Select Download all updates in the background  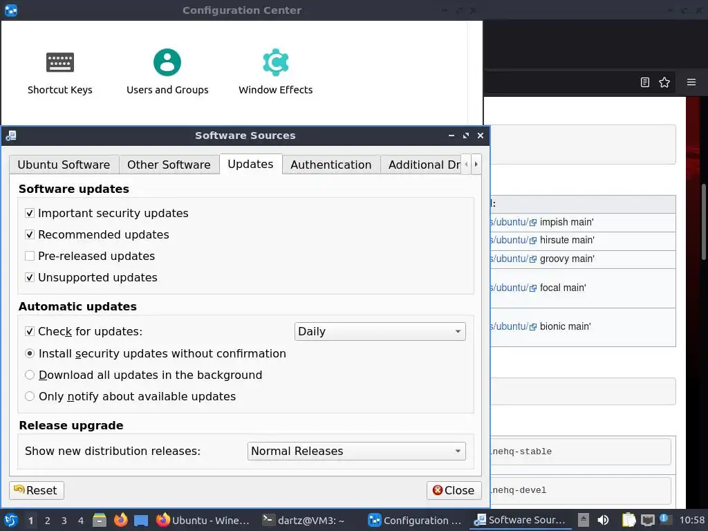coord(30,375)
